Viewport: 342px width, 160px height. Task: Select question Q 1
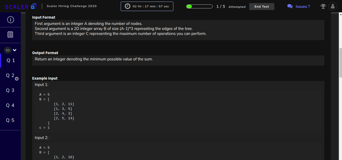[11, 60]
